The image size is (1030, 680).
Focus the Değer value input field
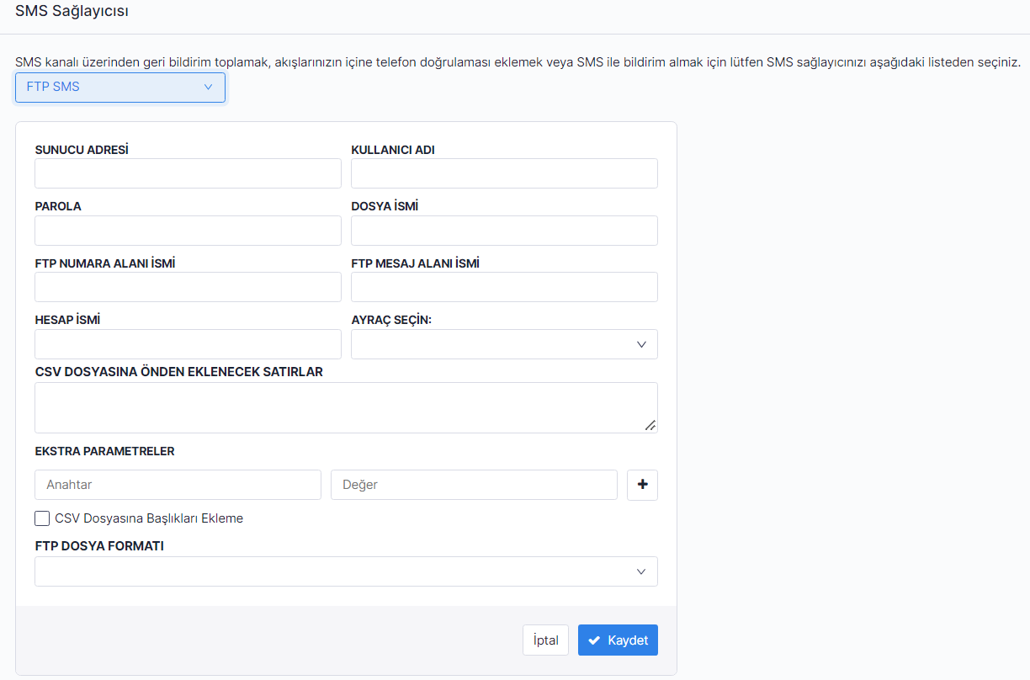pos(475,485)
